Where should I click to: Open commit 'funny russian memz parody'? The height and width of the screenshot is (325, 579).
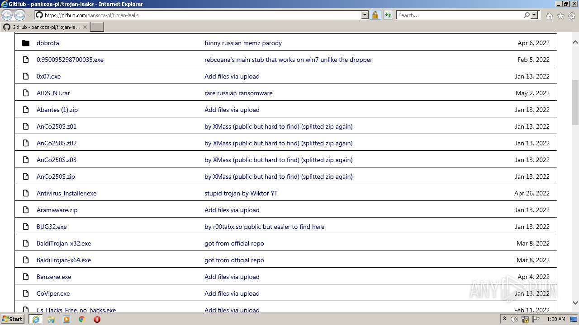[243, 43]
